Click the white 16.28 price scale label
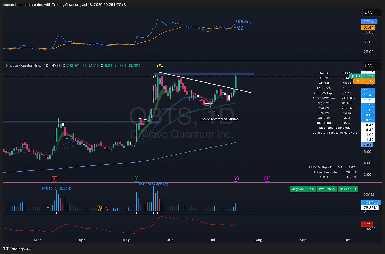 pyautogui.click(x=369, y=100)
